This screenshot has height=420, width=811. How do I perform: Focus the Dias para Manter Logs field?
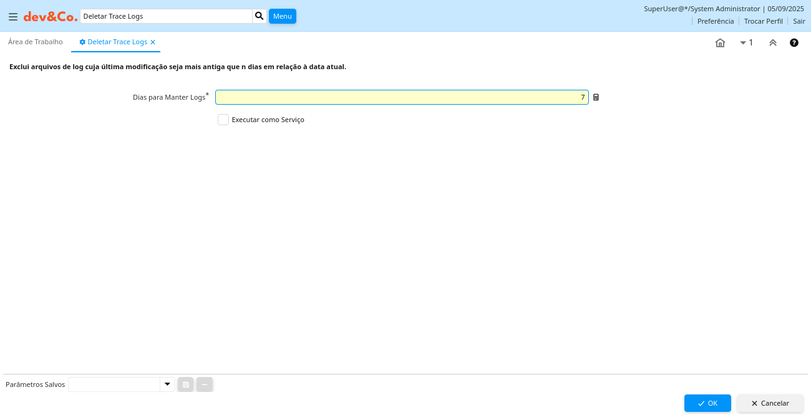click(401, 97)
